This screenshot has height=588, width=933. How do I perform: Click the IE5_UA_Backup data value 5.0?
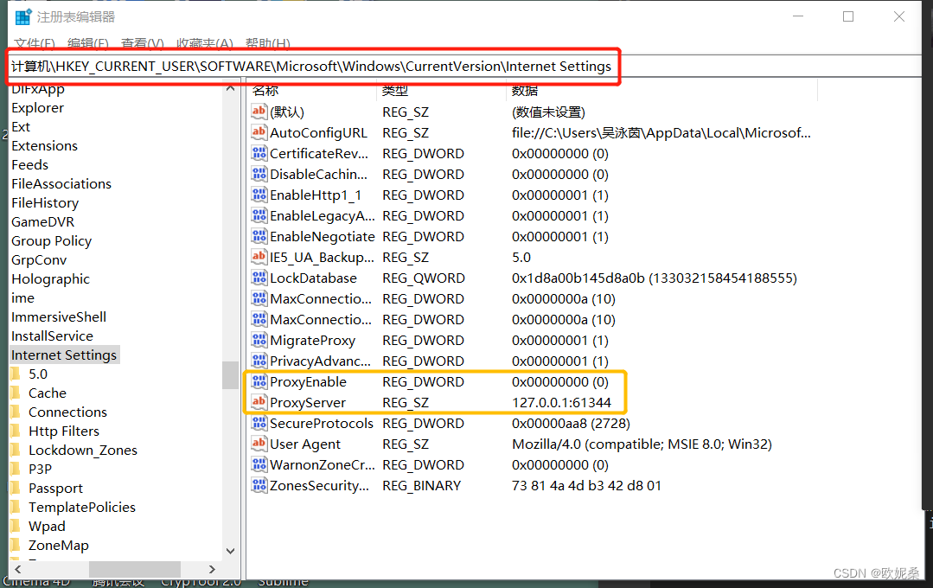[521, 257]
